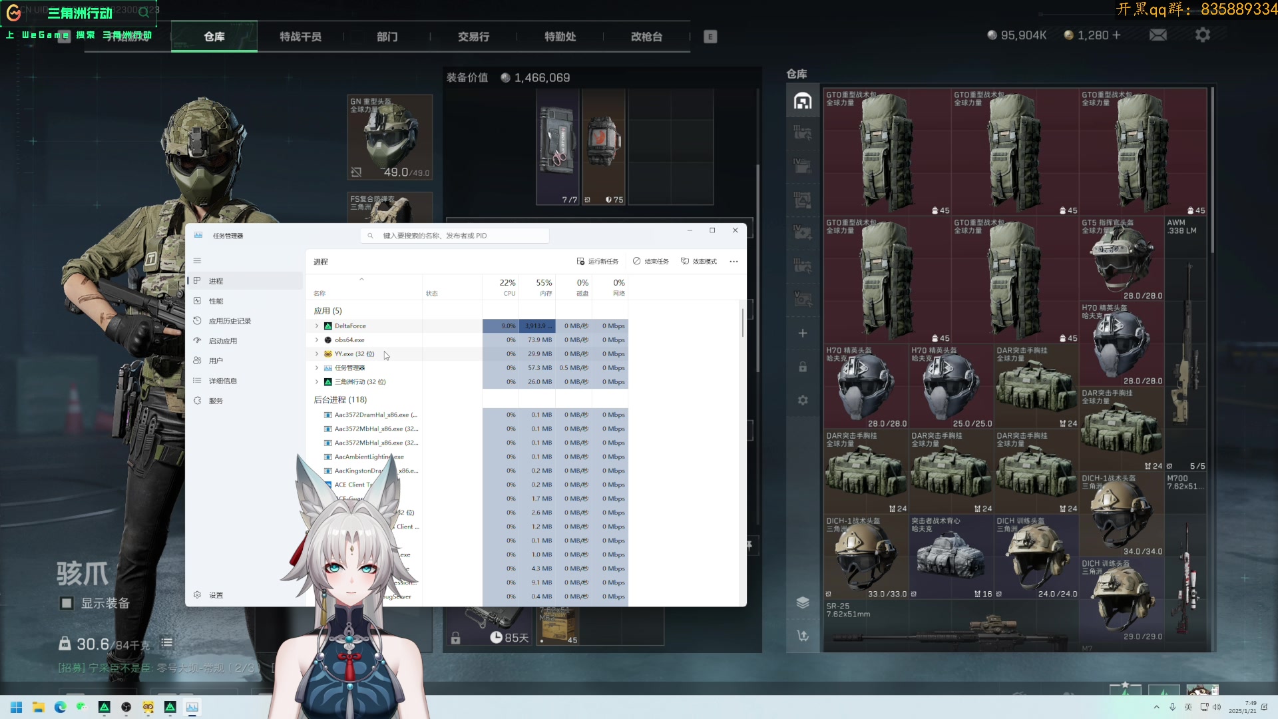Image resolution: width=1278 pixels, height=719 pixels.
Task: Switch to the 特战干员 tab in the game
Action: 301,37
